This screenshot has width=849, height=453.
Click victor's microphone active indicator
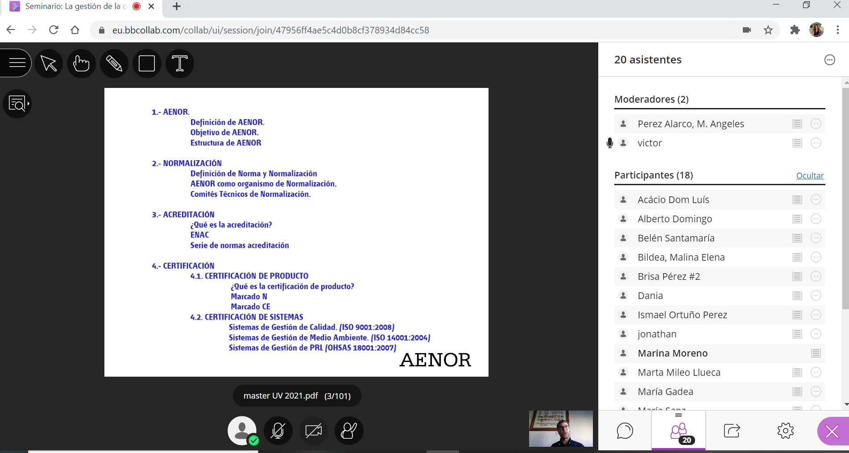coord(610,143)
